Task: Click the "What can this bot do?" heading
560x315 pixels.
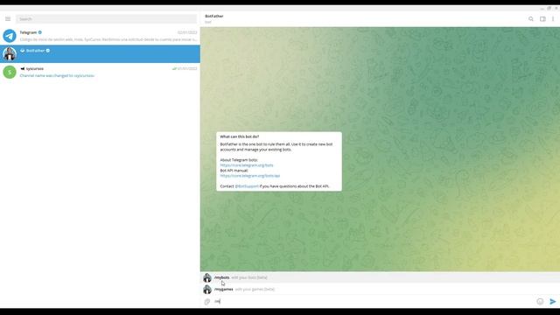Action: pos(239,136)
